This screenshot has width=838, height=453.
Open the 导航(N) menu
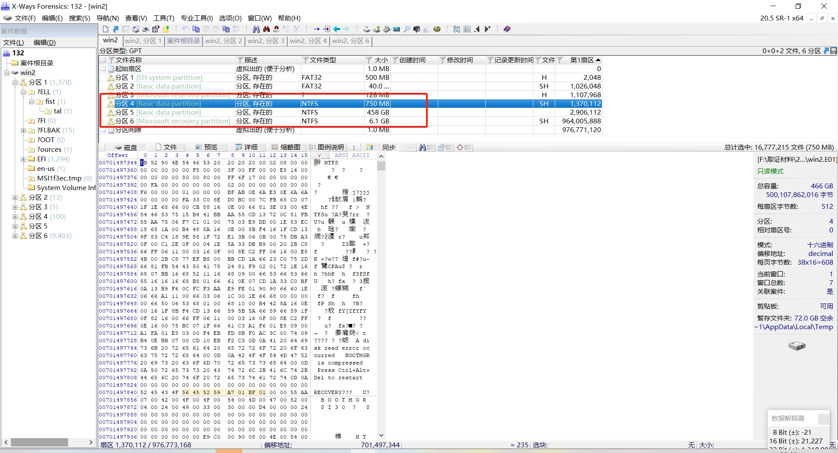coord(107,18)
